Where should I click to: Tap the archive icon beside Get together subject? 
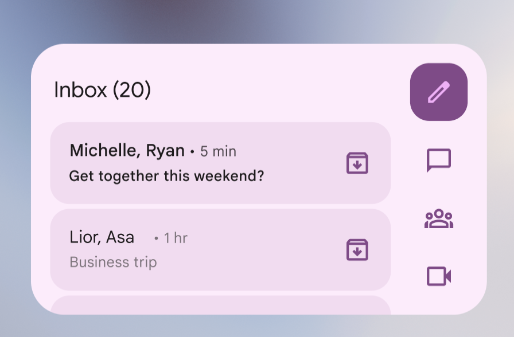pos(356,163)
